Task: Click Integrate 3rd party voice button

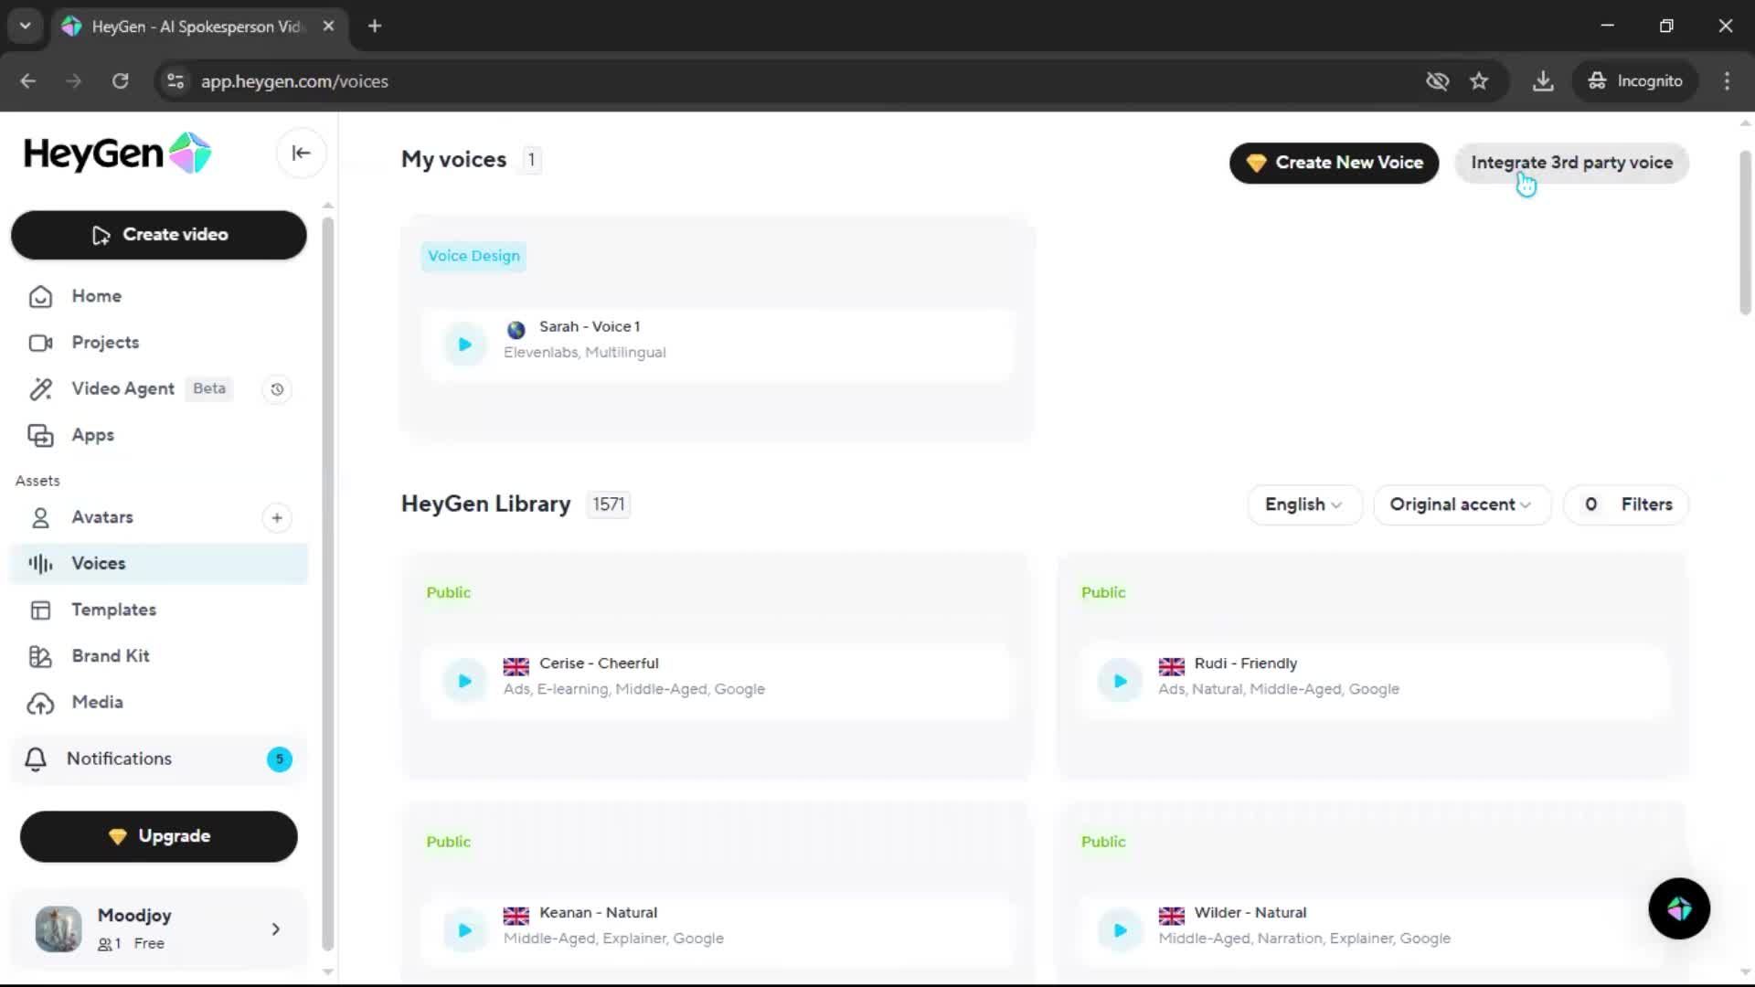Action: tap(1571, 163)
